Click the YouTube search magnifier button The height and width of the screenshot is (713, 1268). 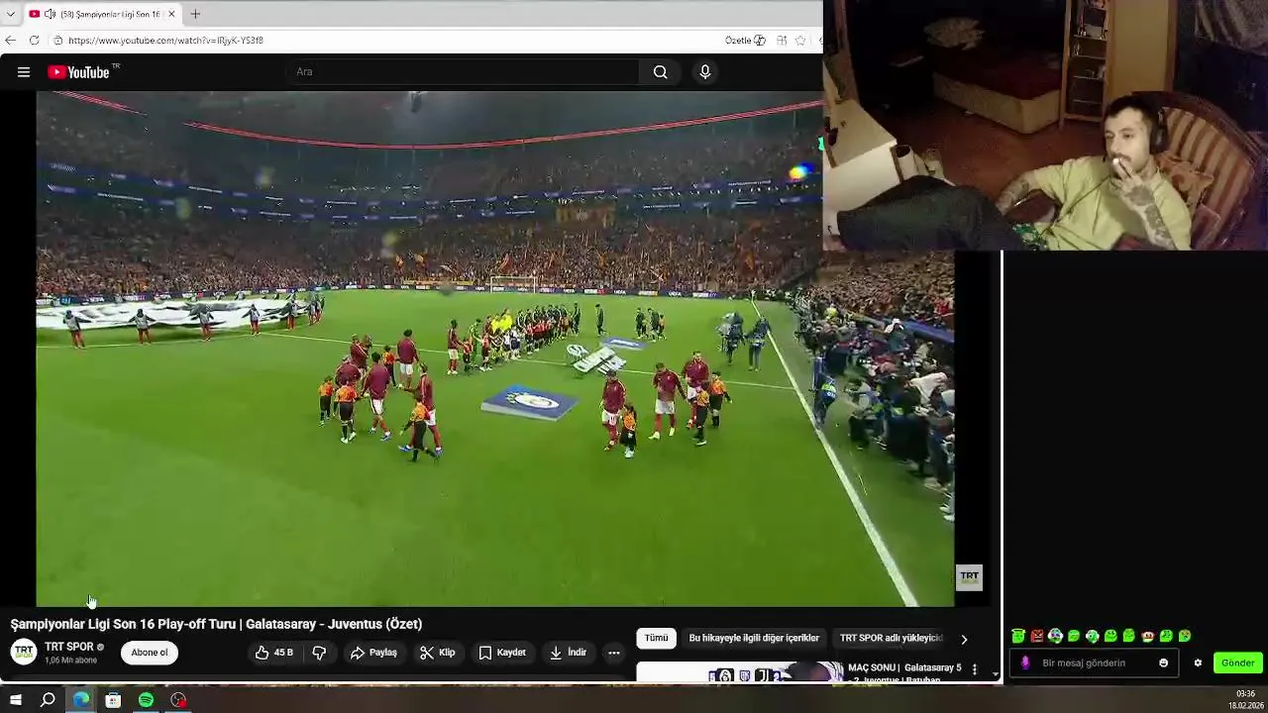pyautogui.click(x=661, y=71)
